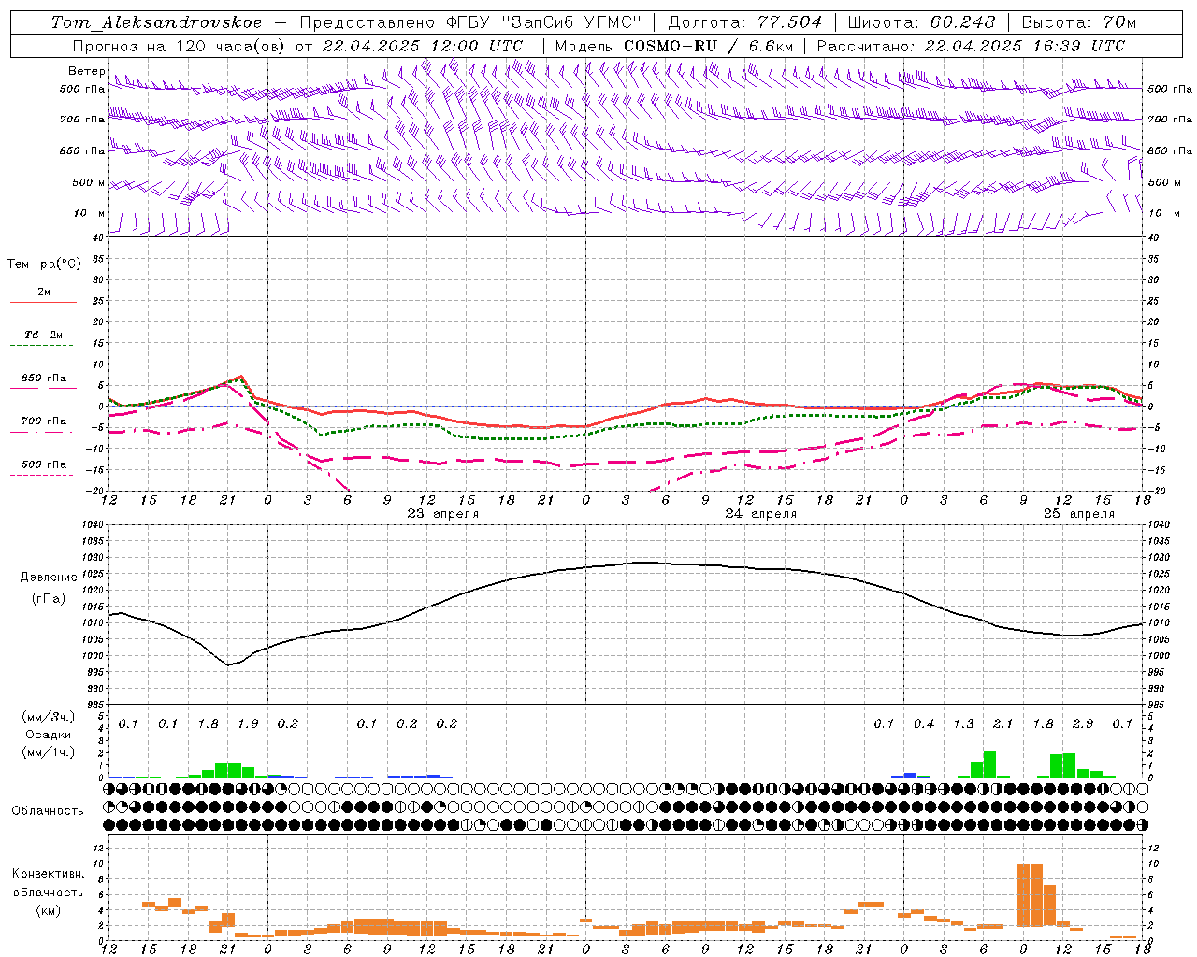Viewport: 1197px width, 957px height.
Task: Click the Давление pressure panel label
Action: pyautogui.click(x=49, y=578)
